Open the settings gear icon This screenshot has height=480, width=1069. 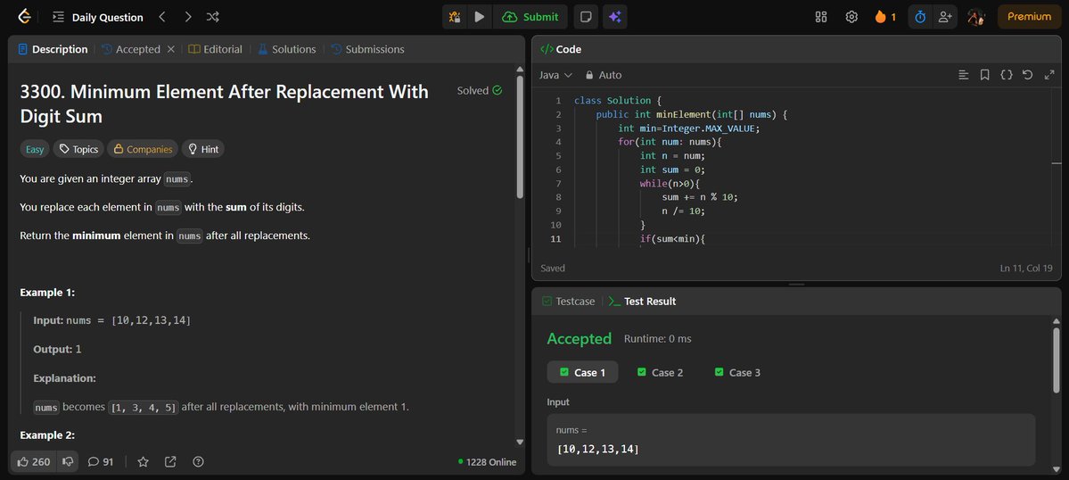click(x=851, y=17)
